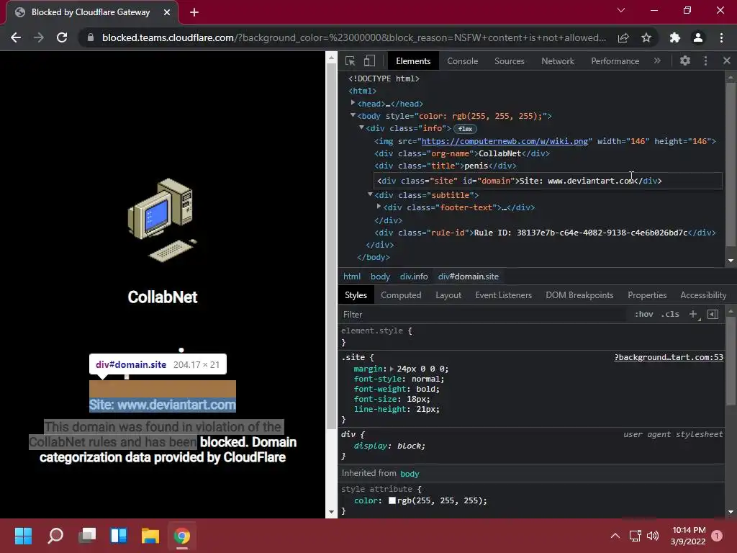737x553 pixels.
Task: Collapse the div class info node
Action: 361,127
